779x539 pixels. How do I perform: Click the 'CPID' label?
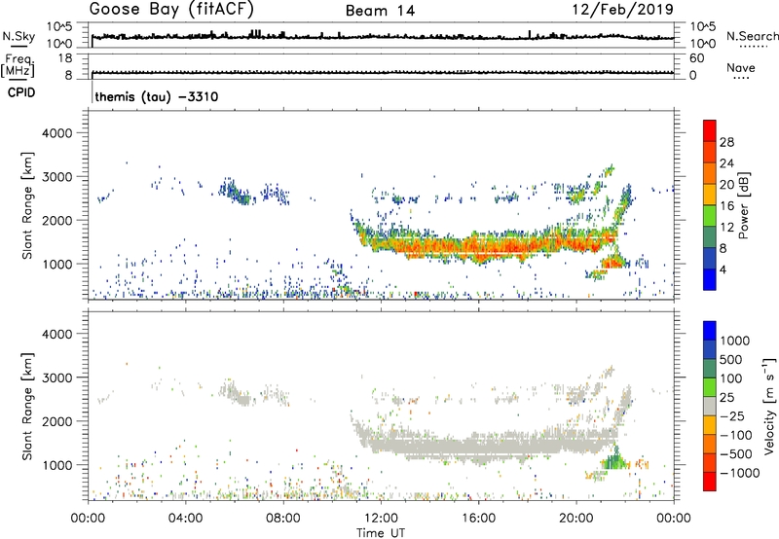tap(21, 92)
